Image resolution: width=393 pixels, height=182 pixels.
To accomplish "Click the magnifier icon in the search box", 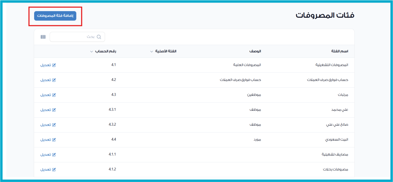I will pyautogui.click(x=99, y=37).
